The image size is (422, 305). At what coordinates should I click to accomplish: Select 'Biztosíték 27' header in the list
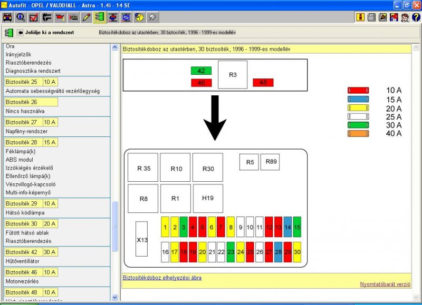click(x=31, y=122)
